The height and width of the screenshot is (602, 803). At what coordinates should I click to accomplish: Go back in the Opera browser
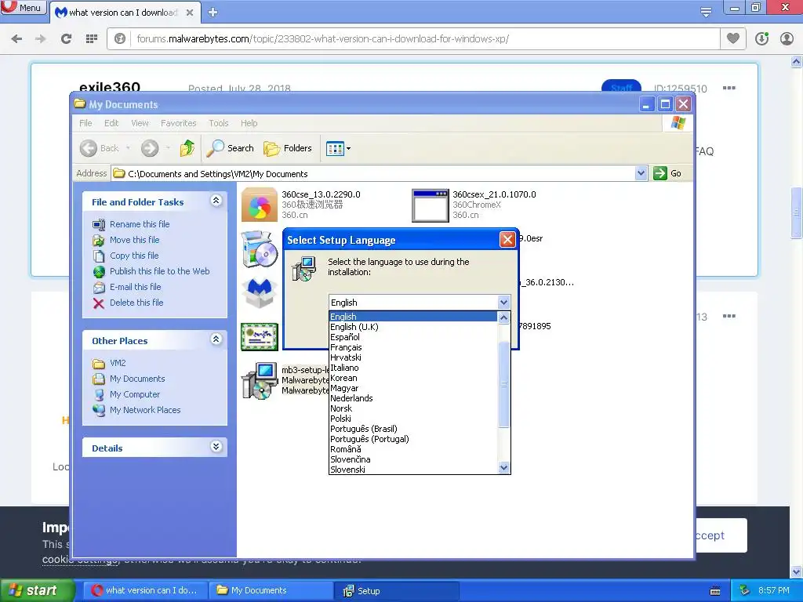tap(16, 39)
